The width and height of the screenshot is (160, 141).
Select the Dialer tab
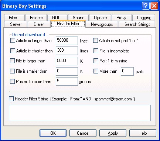click(39, 24)
